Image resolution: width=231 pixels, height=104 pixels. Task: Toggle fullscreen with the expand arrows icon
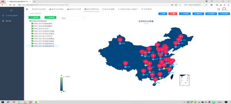coord(219,9)
